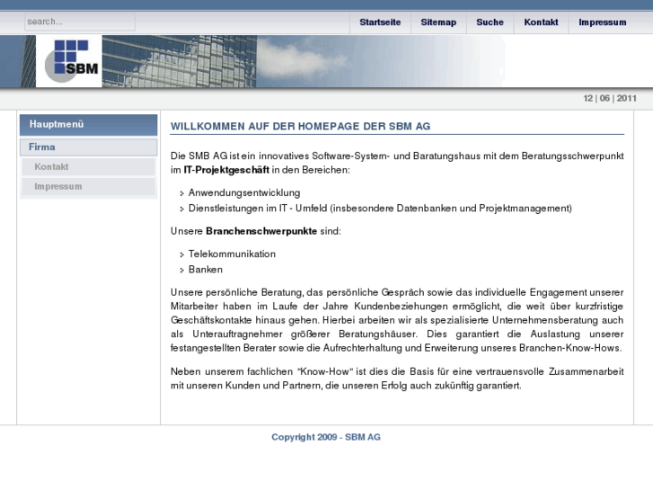Go to the Suche page
Screen dimensions: 653x490
click(490, 22)
